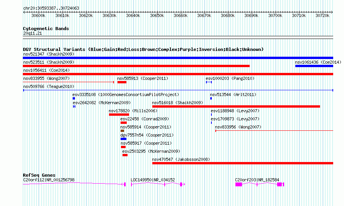This screenshot has height=206, width=344.
Task: Click the 20q11.21 band label
Action: [32, 34]
